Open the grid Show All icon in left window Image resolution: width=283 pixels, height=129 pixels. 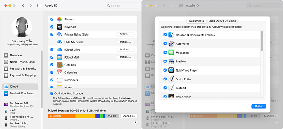coord(39,6)
